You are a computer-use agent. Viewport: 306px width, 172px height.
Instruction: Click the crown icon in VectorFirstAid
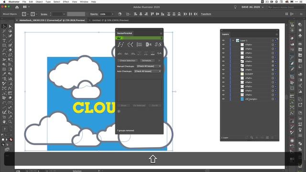[x=119, y=38]
